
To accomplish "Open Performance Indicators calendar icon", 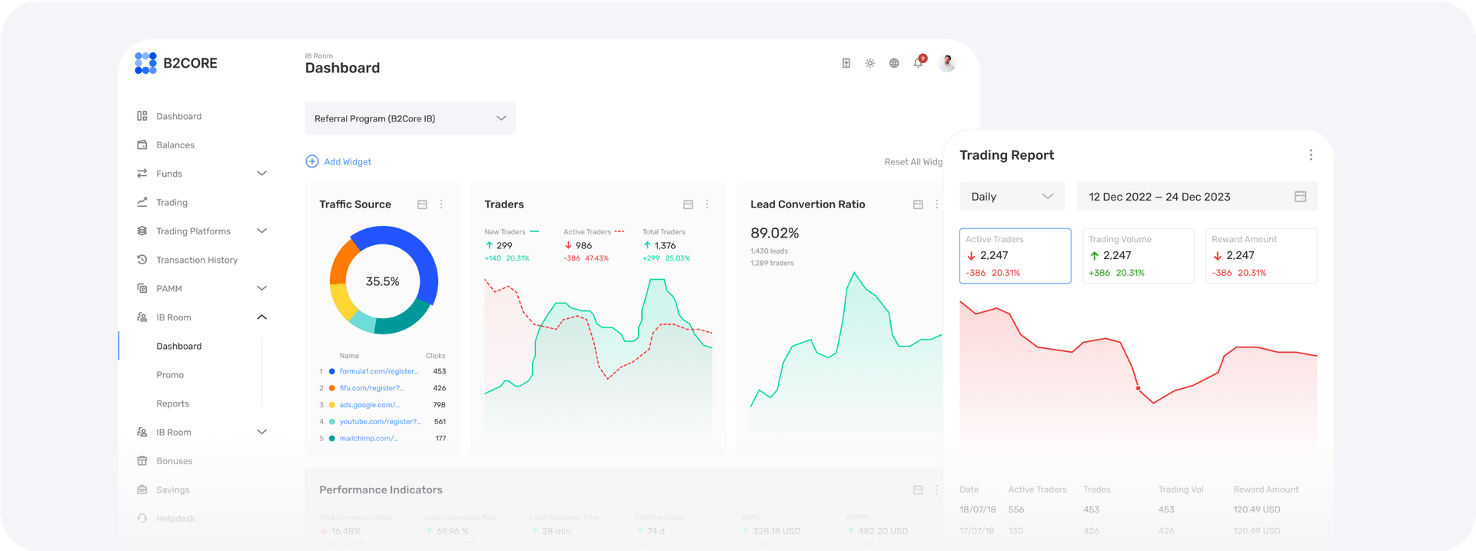I will pyautogui.click(x=918, y=490).
